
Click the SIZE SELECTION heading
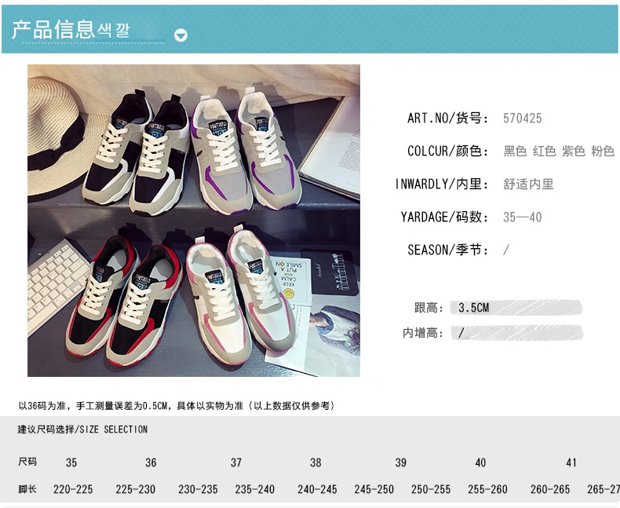114,429
